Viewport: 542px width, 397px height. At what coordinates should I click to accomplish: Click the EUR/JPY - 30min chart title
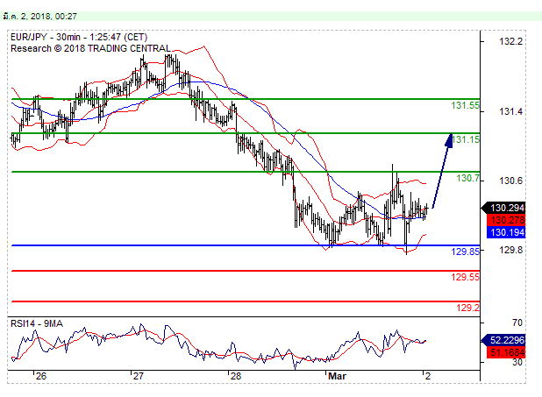pyautogui.click(x=79, y=37)
